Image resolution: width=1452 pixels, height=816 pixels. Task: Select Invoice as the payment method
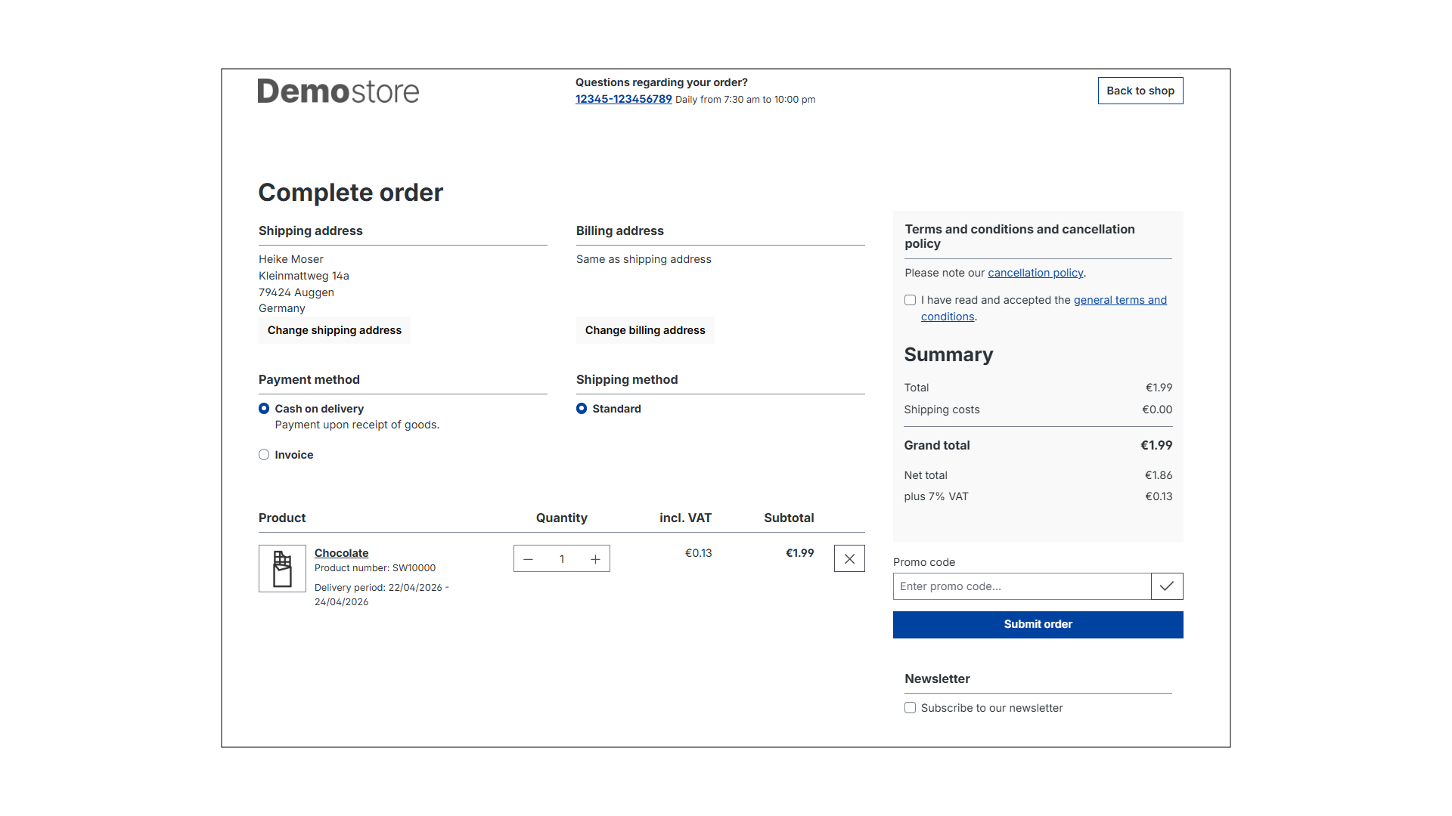click(x=264, y=454)
